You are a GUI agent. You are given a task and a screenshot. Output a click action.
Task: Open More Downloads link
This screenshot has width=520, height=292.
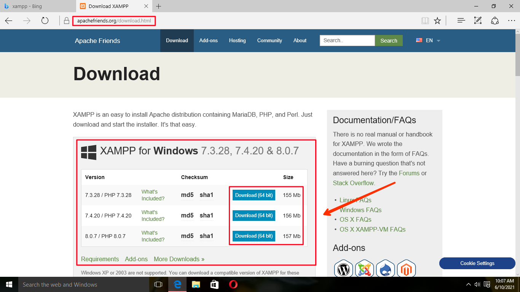tap(179, 259)
